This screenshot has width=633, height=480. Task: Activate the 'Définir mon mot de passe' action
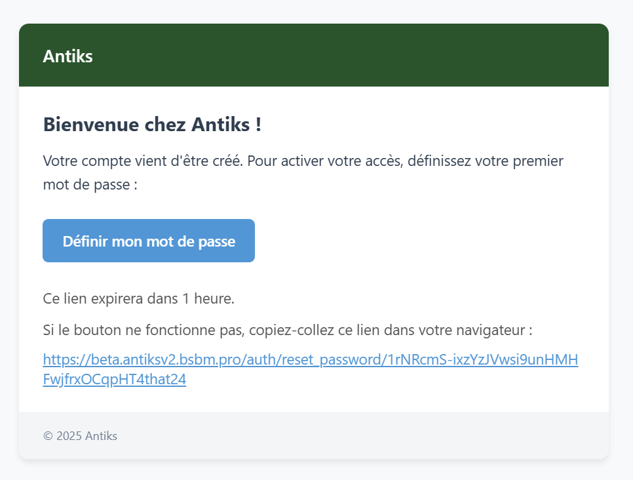148,240
